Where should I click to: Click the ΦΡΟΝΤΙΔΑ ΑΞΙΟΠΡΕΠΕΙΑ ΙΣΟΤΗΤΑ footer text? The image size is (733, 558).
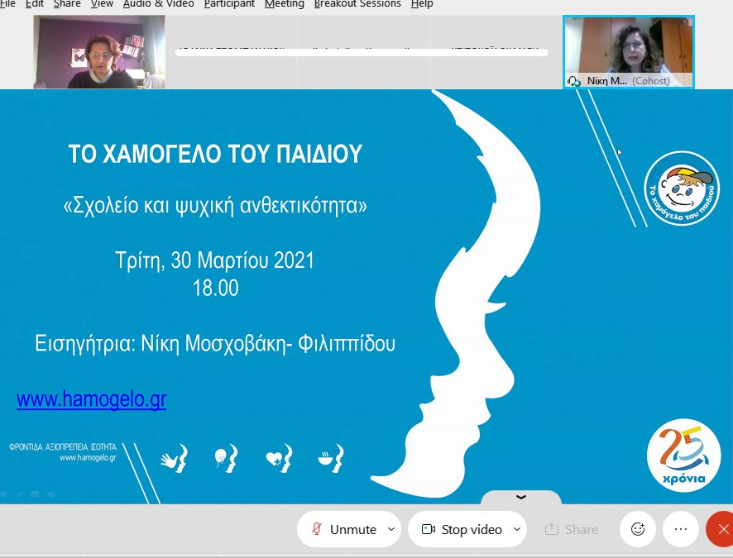63,447
